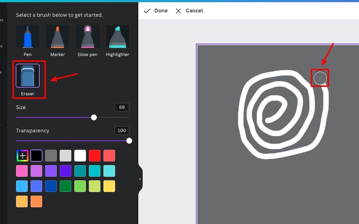Click the Cancel X icon
The height and width of the screenshot is (224, 359).
point(178,11)
